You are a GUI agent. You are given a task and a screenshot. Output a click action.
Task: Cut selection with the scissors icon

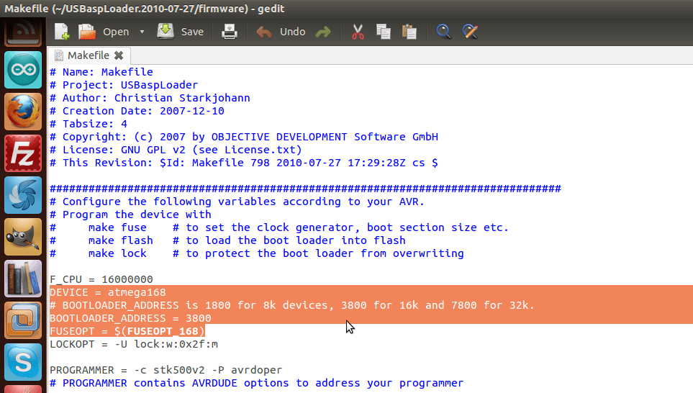tap(358, 32)
